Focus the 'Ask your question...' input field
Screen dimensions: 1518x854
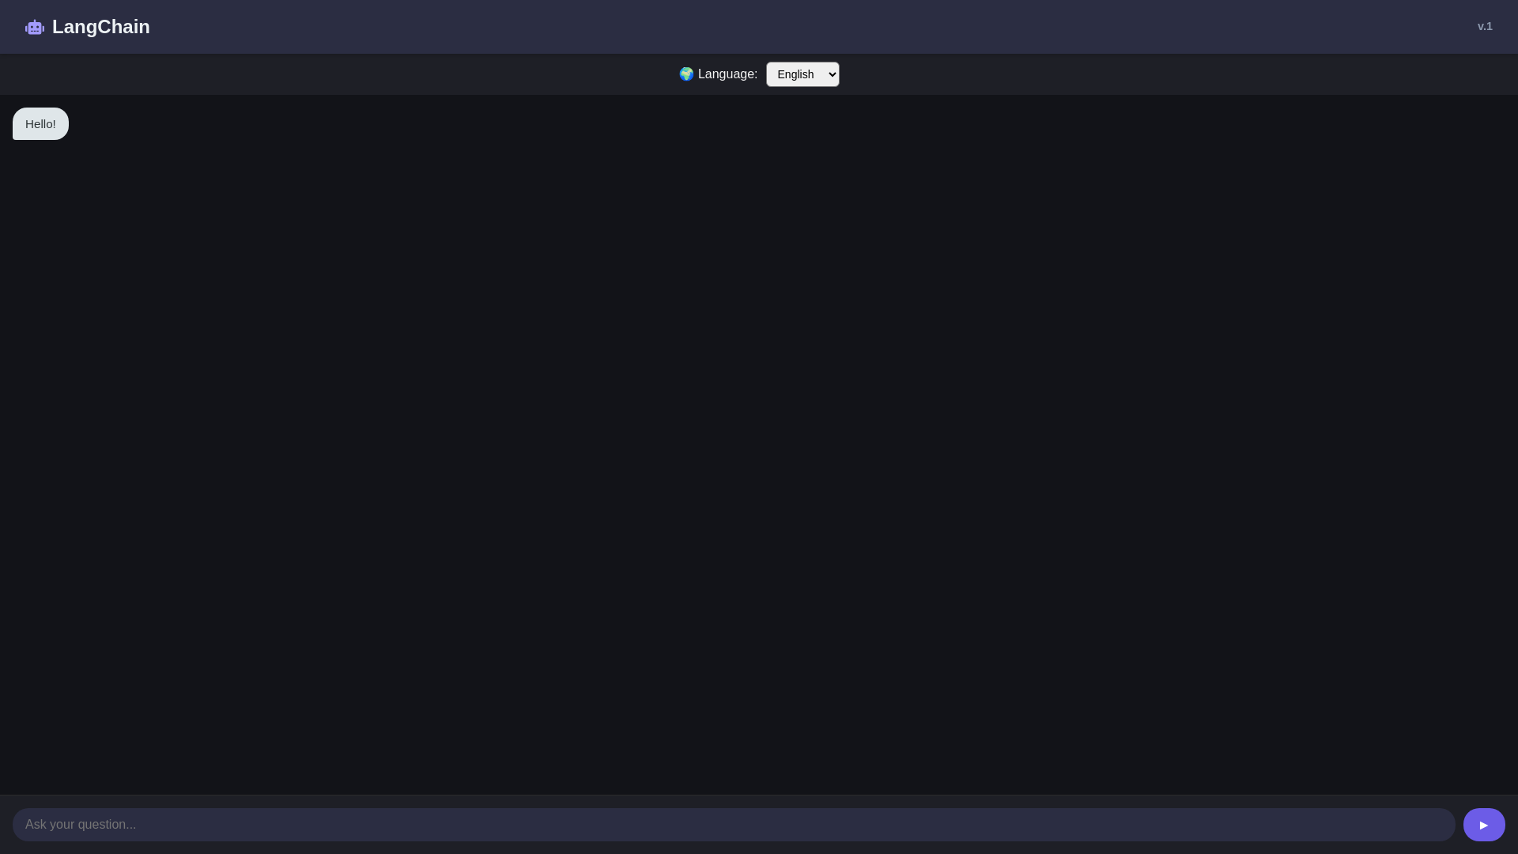[734, 825]
